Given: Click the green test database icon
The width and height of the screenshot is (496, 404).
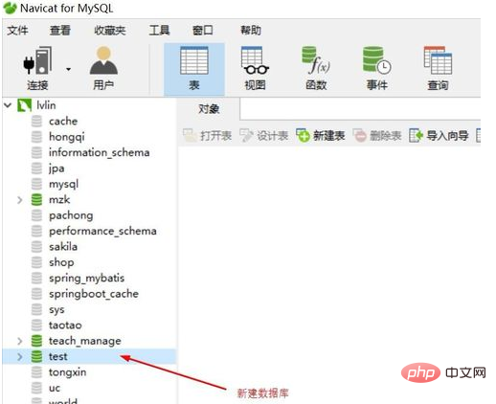Looking at the screenshot, I should coord(36,356).
